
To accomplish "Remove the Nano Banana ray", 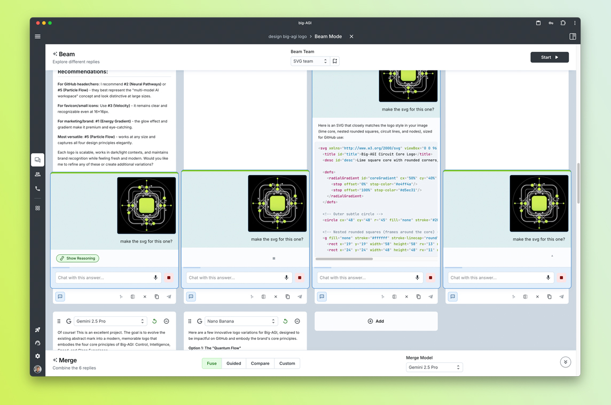I will (x=297, y=321).
